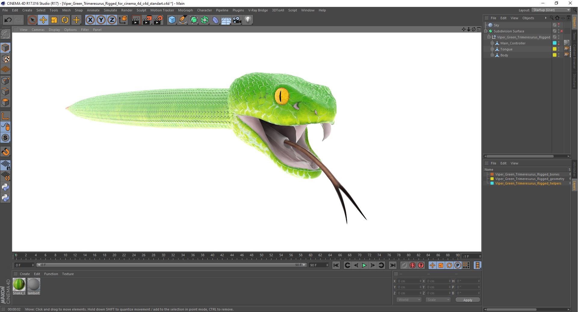This screenshot has width=579, height=312.
Task: Add a light object
Action: click(x=248, y=20)
